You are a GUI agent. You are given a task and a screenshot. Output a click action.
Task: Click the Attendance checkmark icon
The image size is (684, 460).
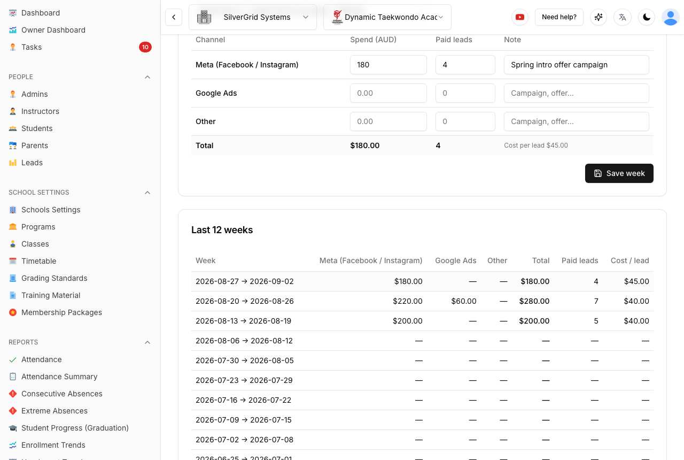(x=13, y=359)
